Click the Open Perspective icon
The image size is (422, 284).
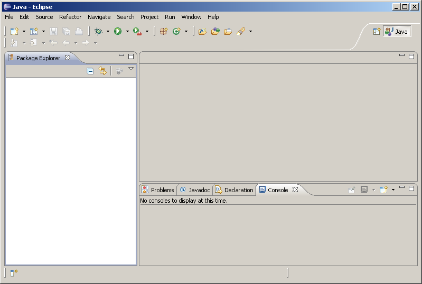[x=377, y=32]
